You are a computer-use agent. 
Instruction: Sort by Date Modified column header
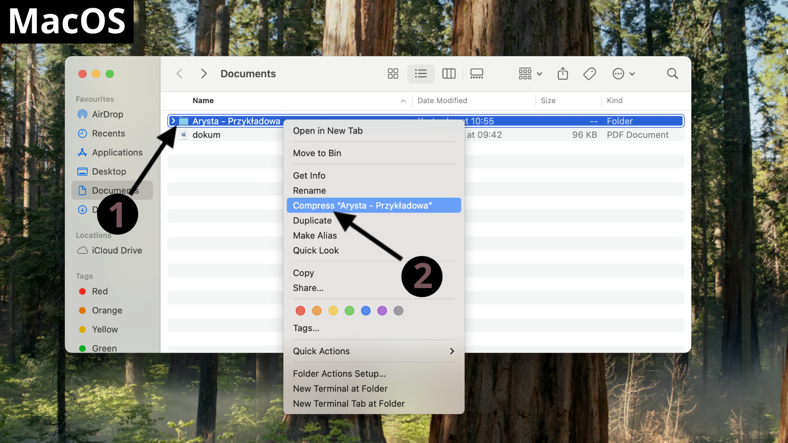(443, 101)
